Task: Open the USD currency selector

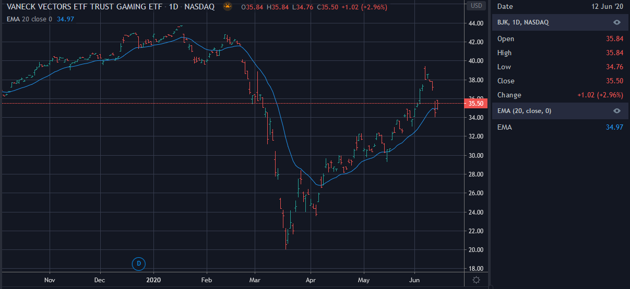Action: (476, 6)
